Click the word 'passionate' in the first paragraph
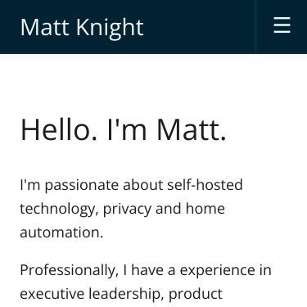Image resolution: width=307 pixels, height=307 pixels. 81,186
